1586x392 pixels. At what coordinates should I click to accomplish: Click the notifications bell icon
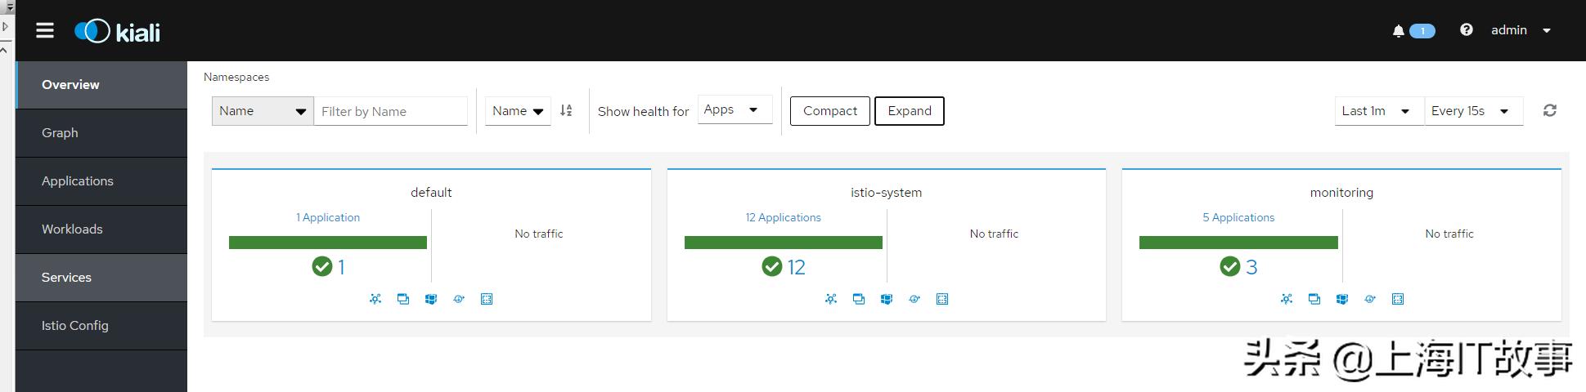(x=1398, y=31)
